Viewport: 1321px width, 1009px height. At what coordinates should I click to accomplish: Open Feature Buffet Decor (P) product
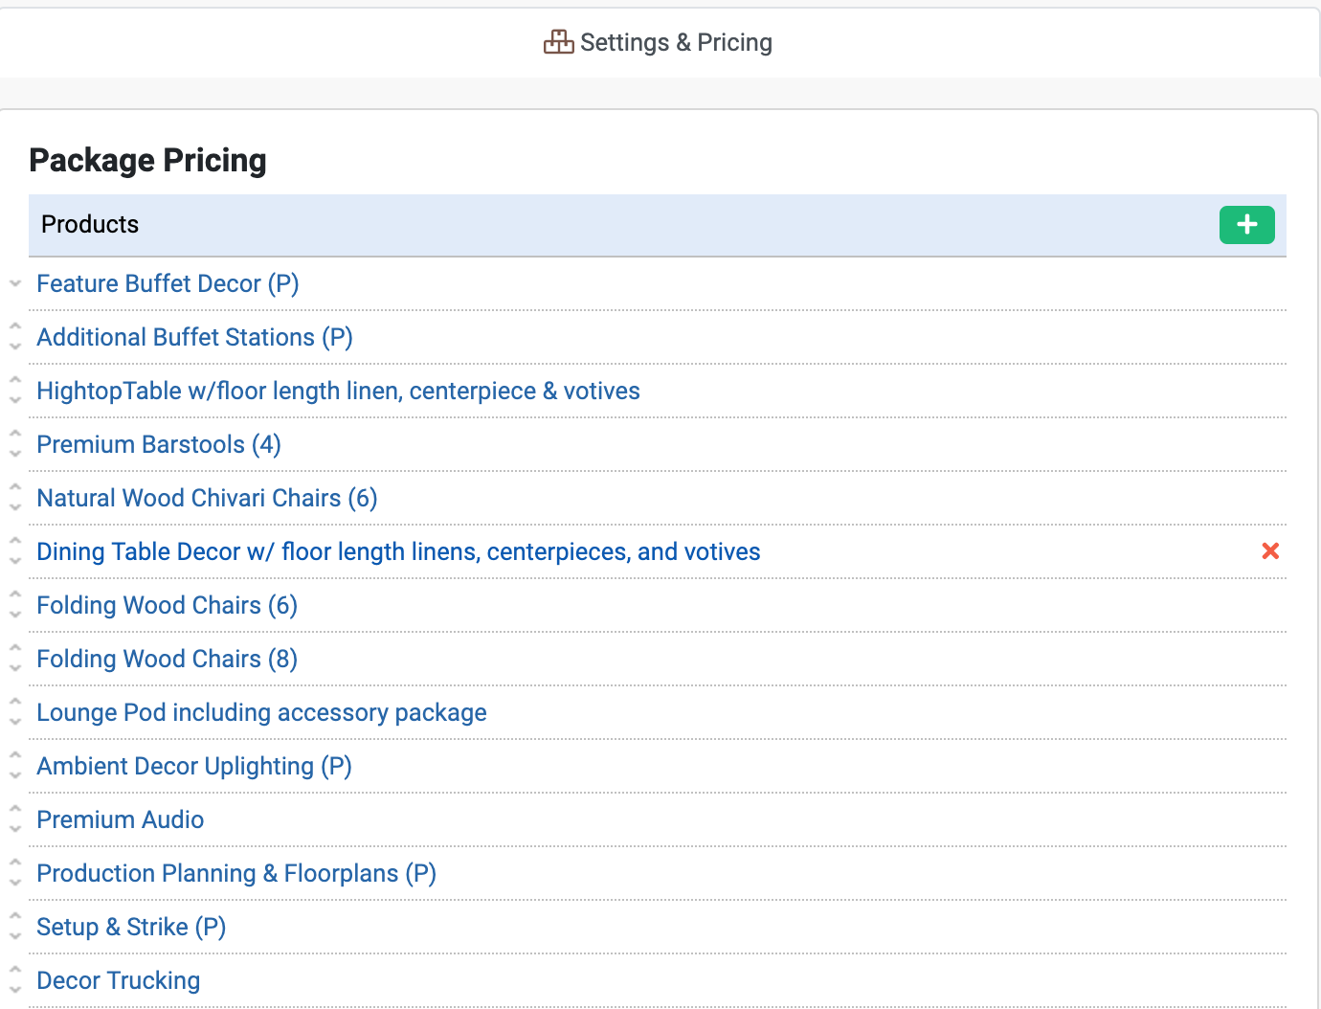(x=168, y=284)
